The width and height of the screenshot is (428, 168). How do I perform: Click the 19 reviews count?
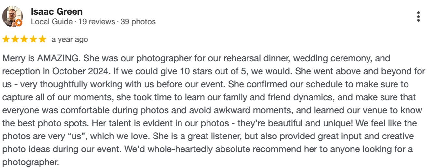(x=97, y=22)
